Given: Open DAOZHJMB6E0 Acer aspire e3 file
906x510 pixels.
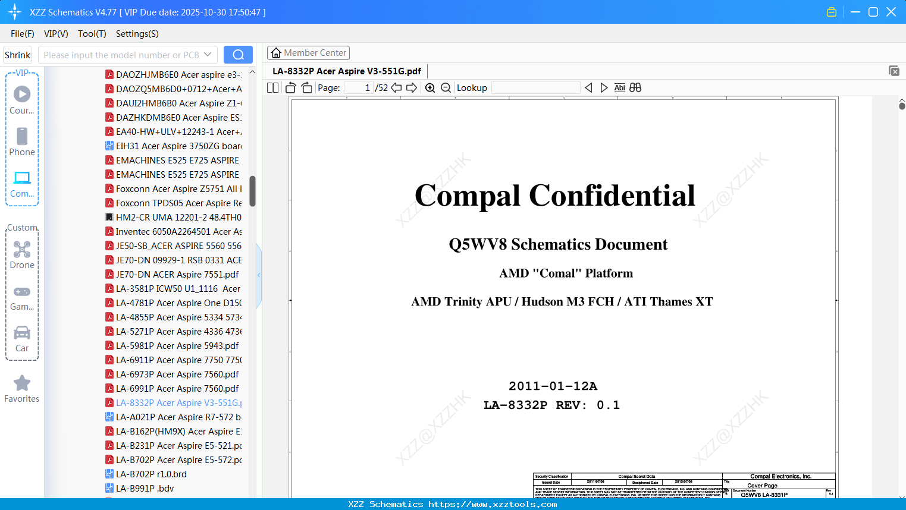Looking at the screenshot, I should tap(173, 75).
